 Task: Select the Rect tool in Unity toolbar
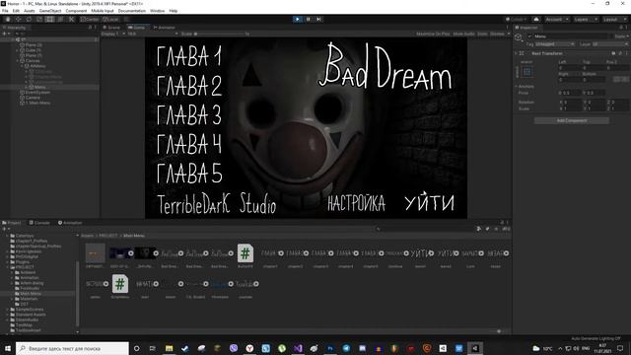coord(50,19)
